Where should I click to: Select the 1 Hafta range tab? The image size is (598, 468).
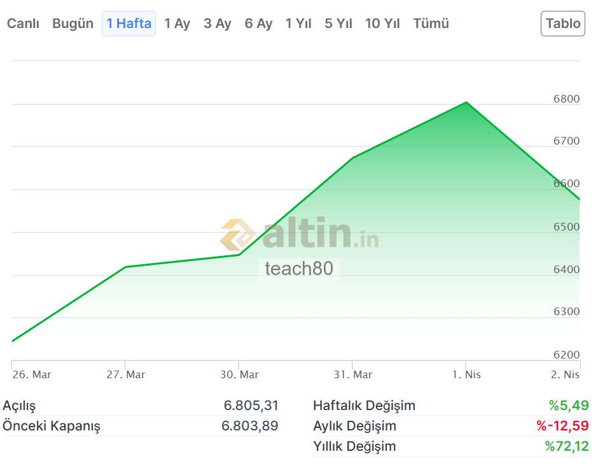tap(129, 24)
